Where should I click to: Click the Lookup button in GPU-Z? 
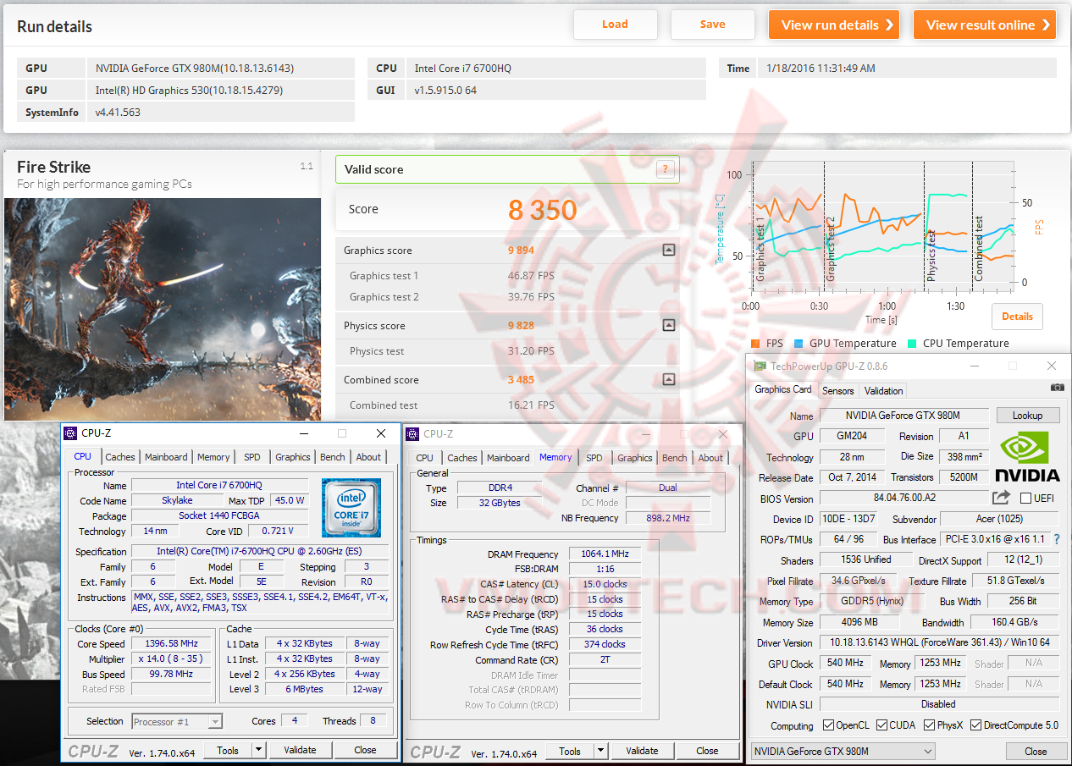tap(1027, 416)
